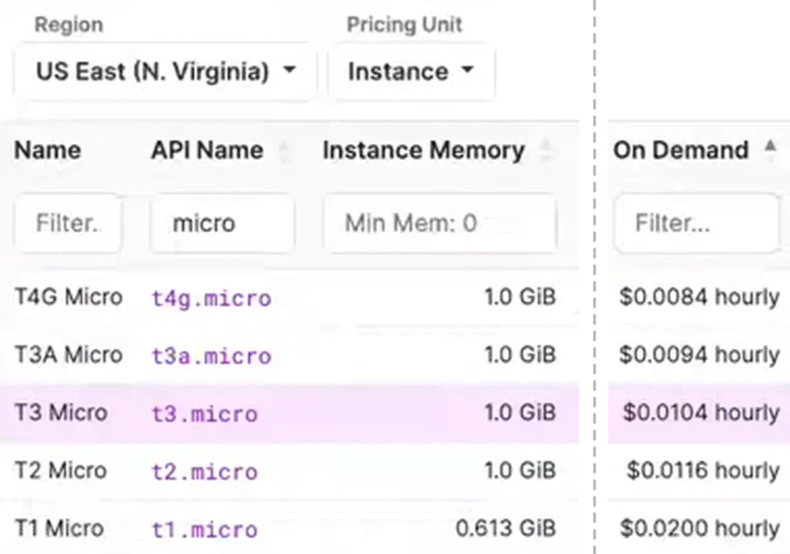
Task: Click the $0.0084 hourly price
Action: coord(699,297)
